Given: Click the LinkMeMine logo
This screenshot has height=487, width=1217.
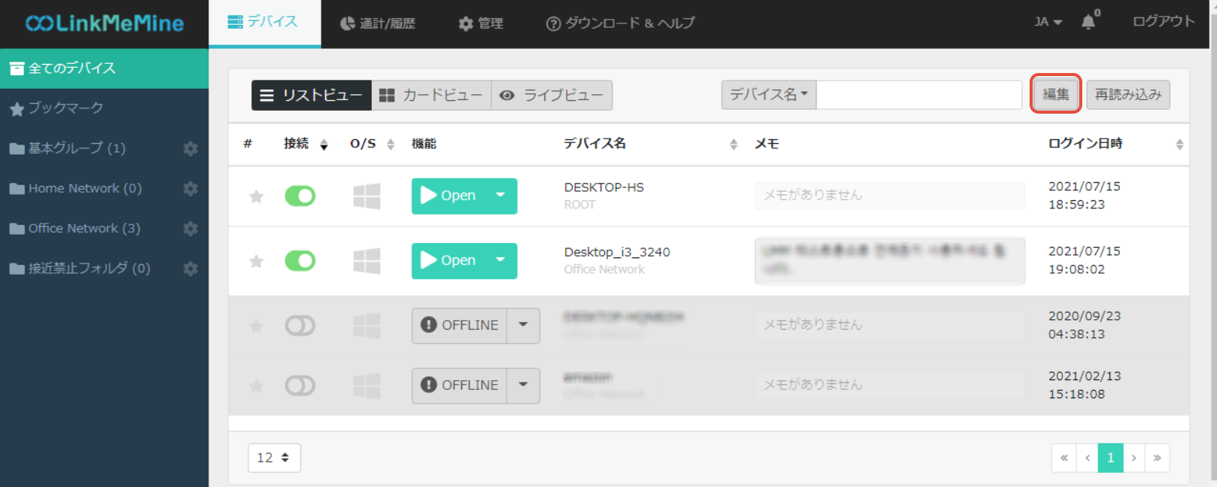Looking at the screenshot, I should [x=105, y=23].
